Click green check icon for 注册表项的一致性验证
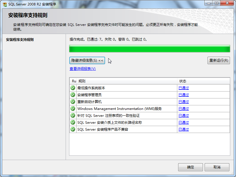Image resolution: width=236 pixels, height=177 pixels. pyautogui.click(x=73, y=115)
